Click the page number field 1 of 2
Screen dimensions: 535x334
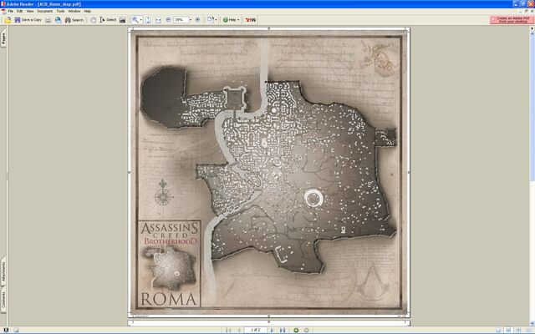255,330
